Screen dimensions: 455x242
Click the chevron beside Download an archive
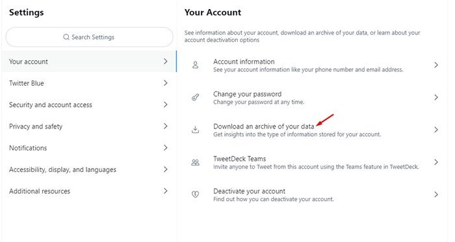(x=436, y=130)
